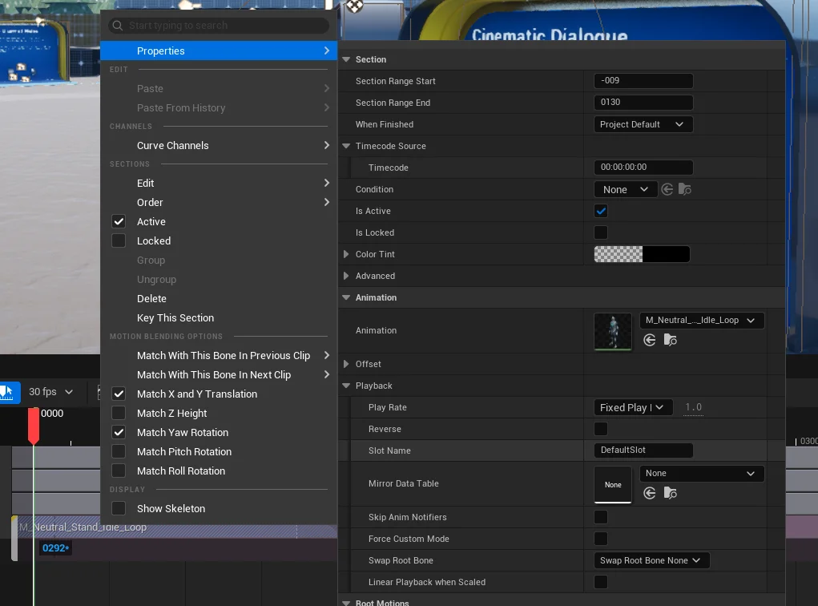Choose Key This Section

(219, 318)
